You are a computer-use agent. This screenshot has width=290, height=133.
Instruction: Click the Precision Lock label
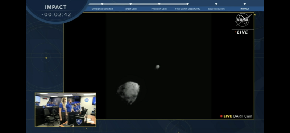(159, 9)
